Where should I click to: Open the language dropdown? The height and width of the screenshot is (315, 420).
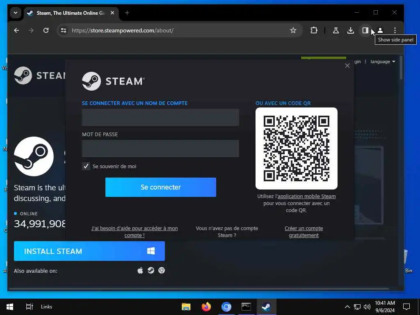[383, 62]
